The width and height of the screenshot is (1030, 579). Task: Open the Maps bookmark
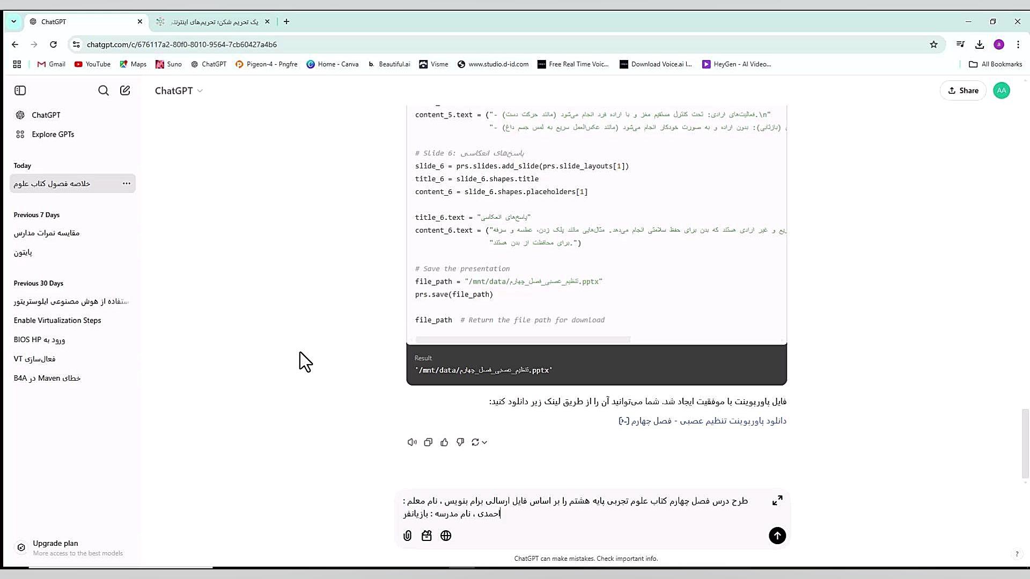[x=133, y=64]
